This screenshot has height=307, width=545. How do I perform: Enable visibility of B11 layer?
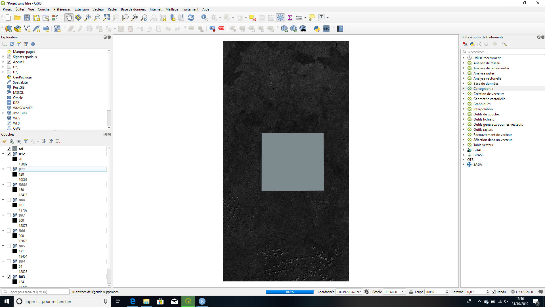(9, 169)
